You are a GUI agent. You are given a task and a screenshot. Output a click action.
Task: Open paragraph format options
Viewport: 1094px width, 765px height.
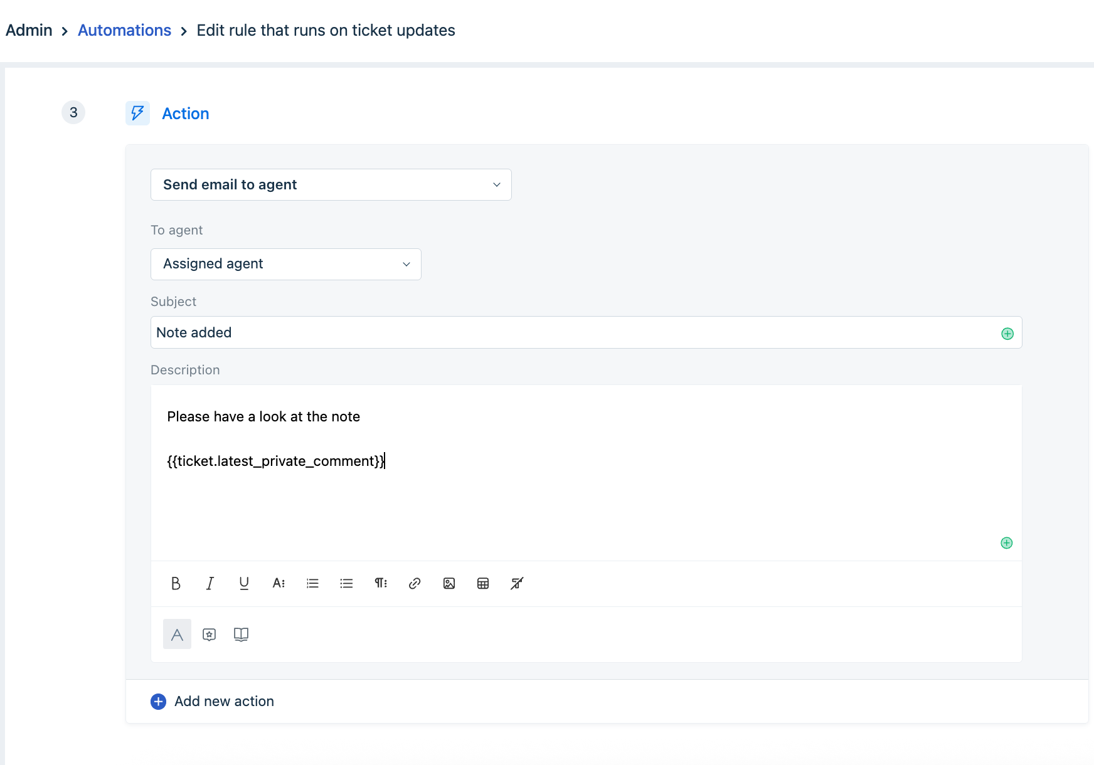click(381, 583)
